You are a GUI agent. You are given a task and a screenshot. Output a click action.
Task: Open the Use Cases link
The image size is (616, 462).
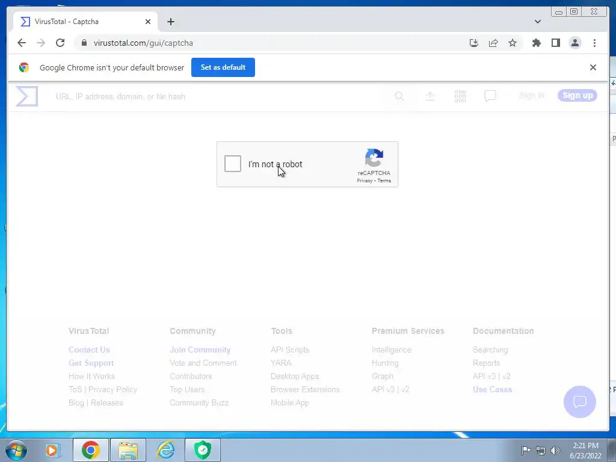point(492,390)
